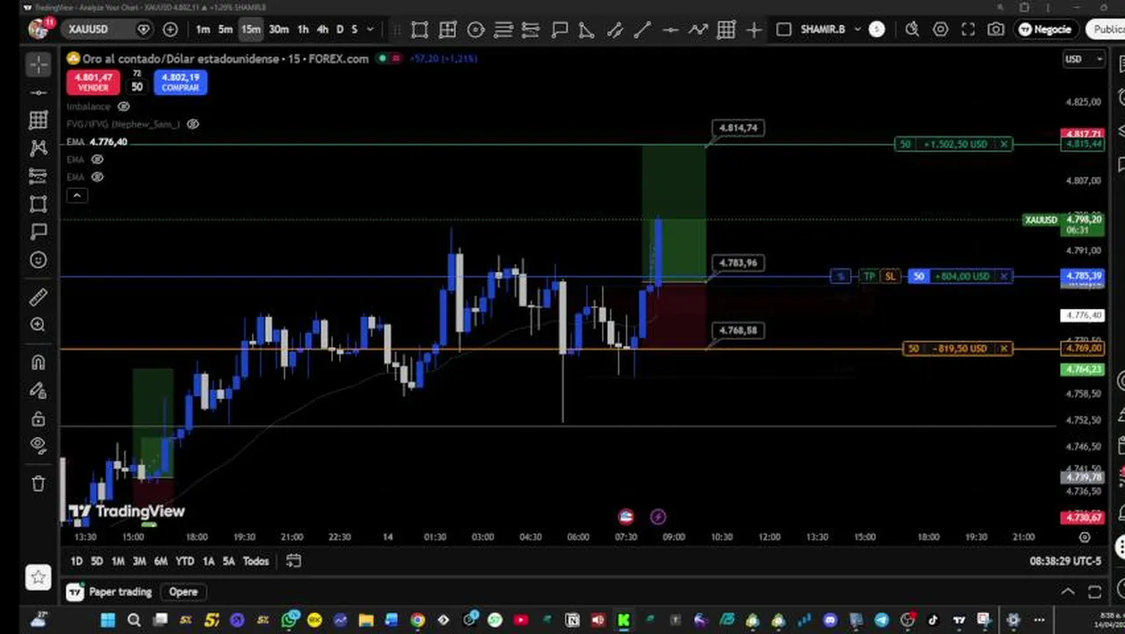
Task: Click the SL button on position line
Action: coord(890,276)
